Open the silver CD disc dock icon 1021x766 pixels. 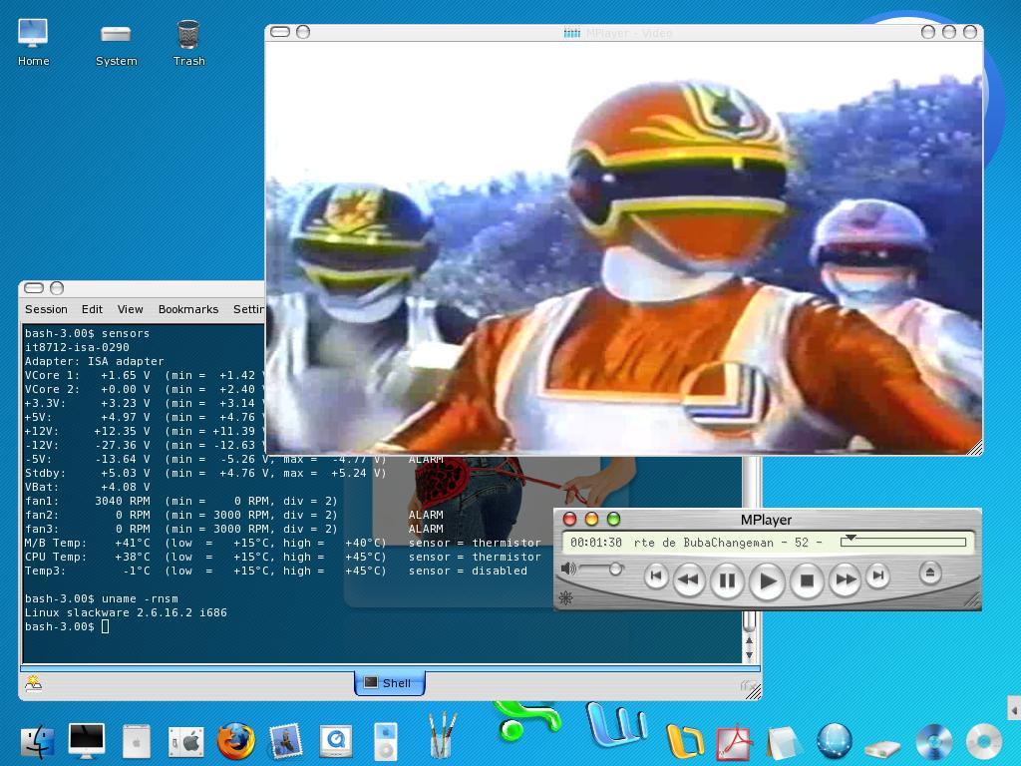pos(984,742)
